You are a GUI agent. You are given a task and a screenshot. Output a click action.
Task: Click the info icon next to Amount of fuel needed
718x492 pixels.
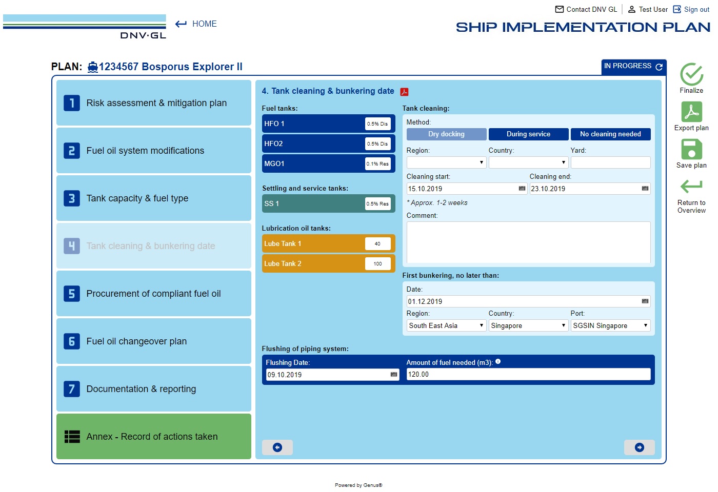[499, 360]
